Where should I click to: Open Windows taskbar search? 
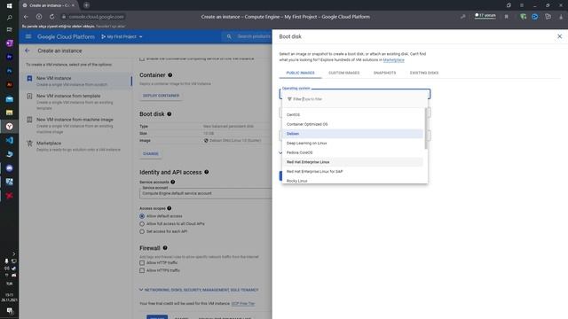(x=10, y=18)
